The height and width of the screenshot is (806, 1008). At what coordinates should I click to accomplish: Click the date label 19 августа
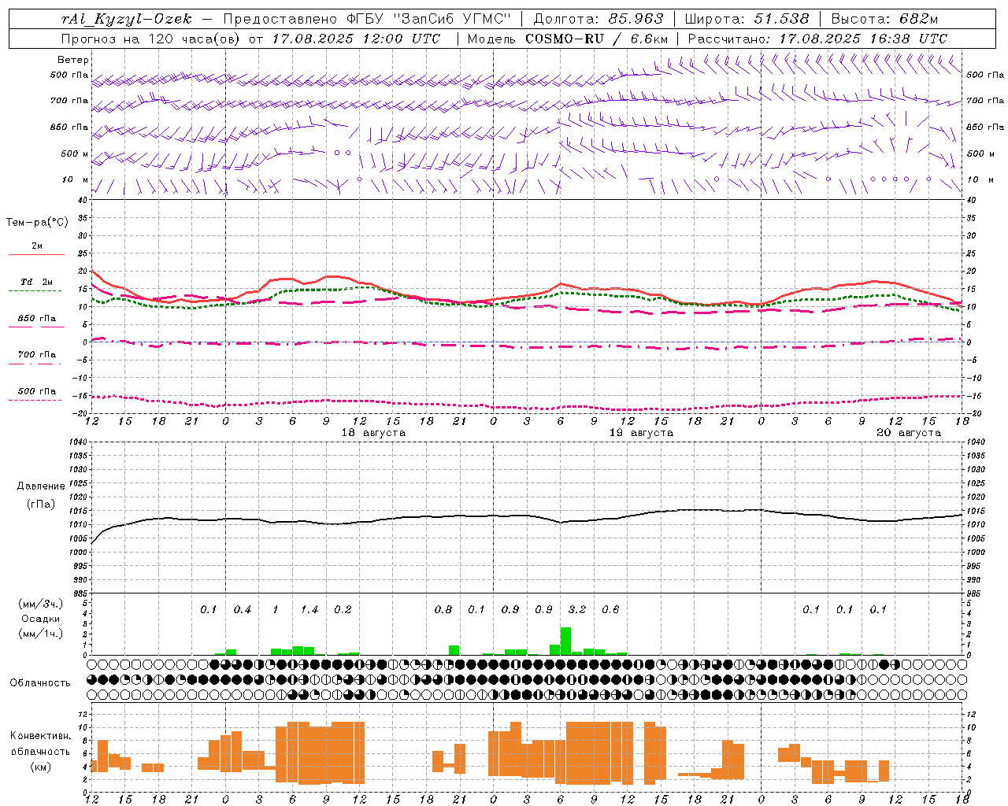pos(641,433)
